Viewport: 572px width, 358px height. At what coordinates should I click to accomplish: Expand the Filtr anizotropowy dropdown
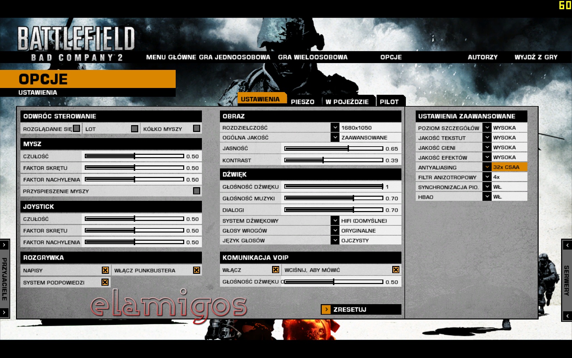click(x=487, y=177)
